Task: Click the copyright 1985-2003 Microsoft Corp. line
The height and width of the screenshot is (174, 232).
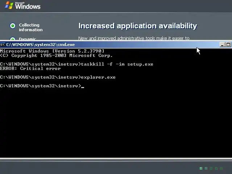Action: click(56, 55)
